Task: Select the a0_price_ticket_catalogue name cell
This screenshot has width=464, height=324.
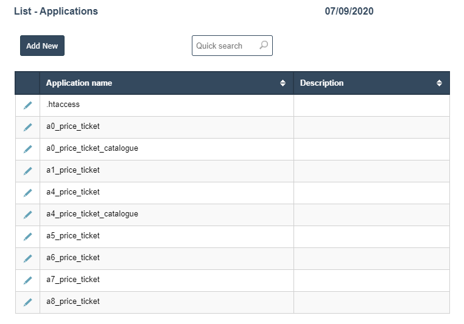Action: point(92,148)
